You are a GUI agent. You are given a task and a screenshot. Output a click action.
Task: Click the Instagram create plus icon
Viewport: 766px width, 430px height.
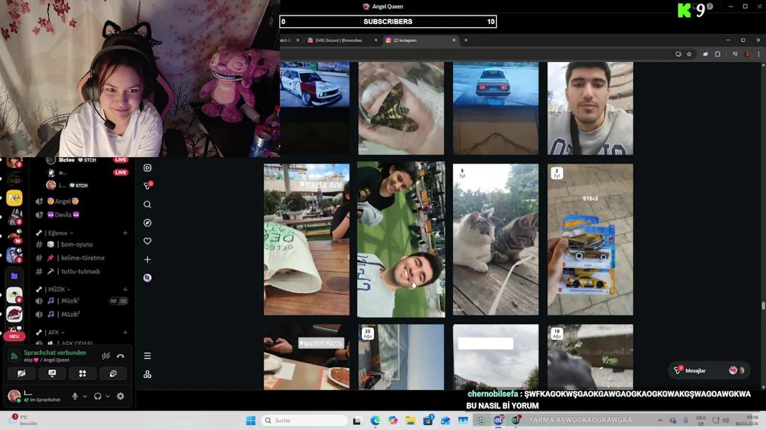coord(147,259)
